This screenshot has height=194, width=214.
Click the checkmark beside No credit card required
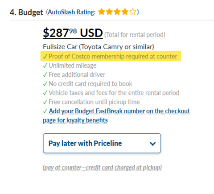click(x=45, y=84)
